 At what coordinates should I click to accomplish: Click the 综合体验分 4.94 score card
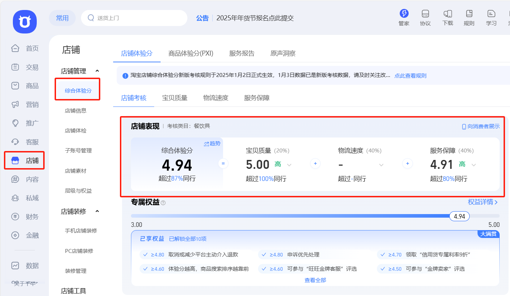177,164
